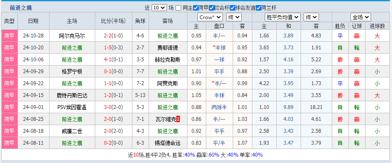Click the 角球 column header
The width and height of the screenshot is (392, 163).
click(x=140, y=21)
